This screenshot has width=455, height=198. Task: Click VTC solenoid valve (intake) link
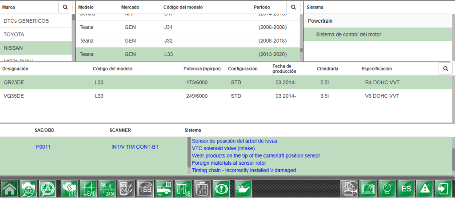coord(223,148)
